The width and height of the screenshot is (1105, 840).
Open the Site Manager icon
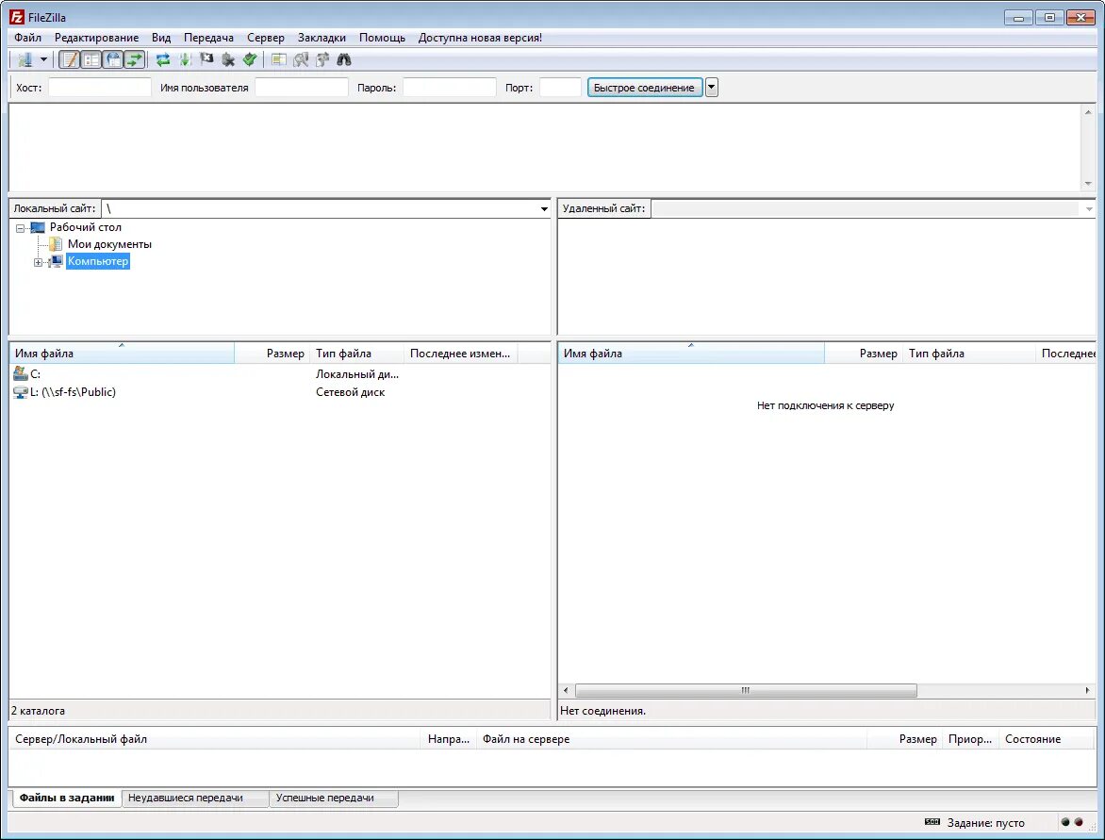coord(25,60)
